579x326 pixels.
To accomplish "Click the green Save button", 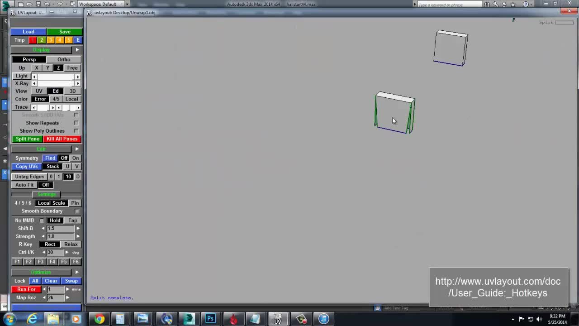I will 65,32.
